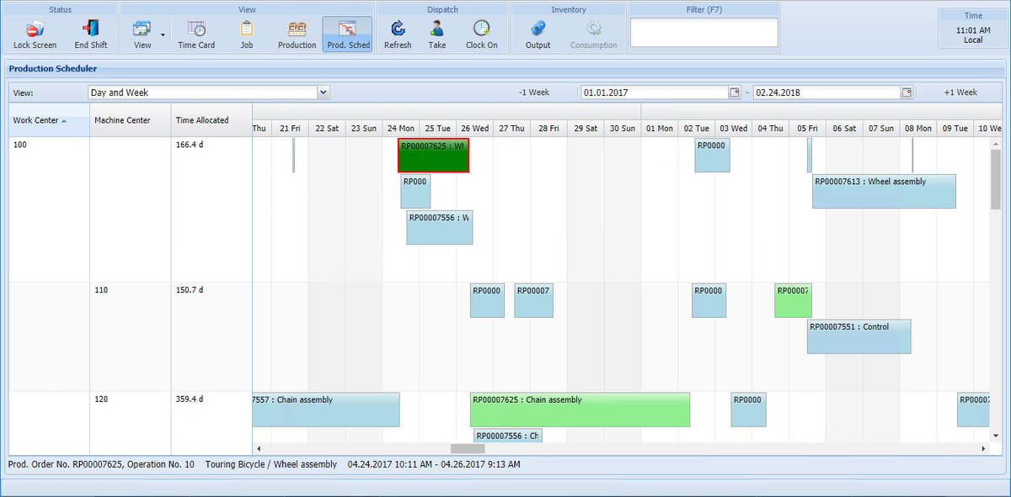Screen dimensions: 1011x497
Task: Click the vertical scrollbar up arrow
Action: 995,143
